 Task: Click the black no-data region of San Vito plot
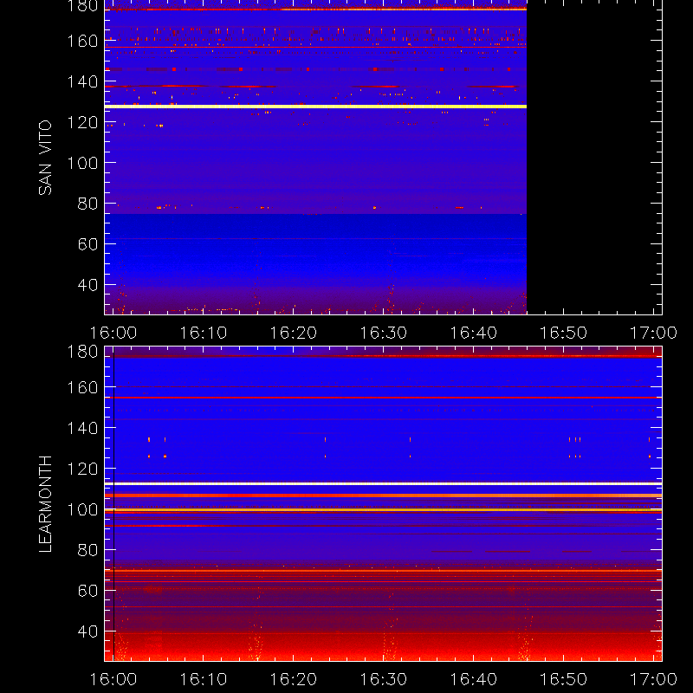[x=594, y=158]
